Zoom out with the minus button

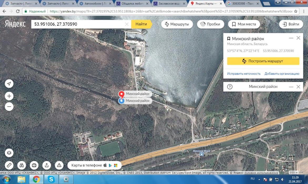coord(9,107)
